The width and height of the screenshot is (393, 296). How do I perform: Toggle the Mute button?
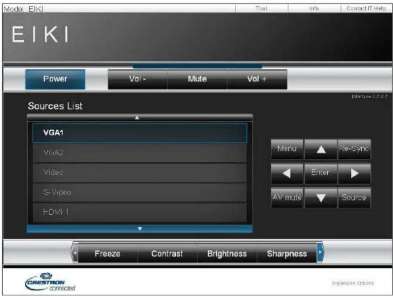click(x=197, y=79)
